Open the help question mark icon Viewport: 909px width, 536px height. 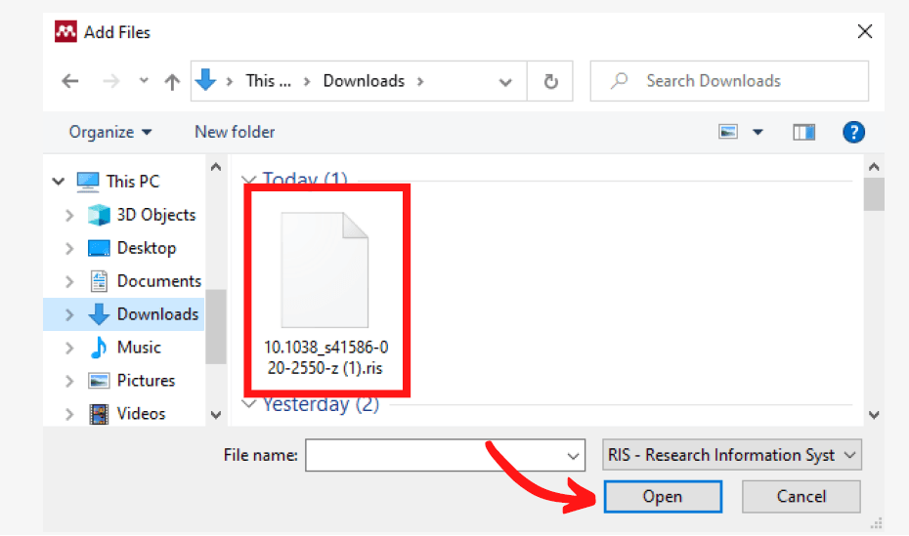(853, 132)
